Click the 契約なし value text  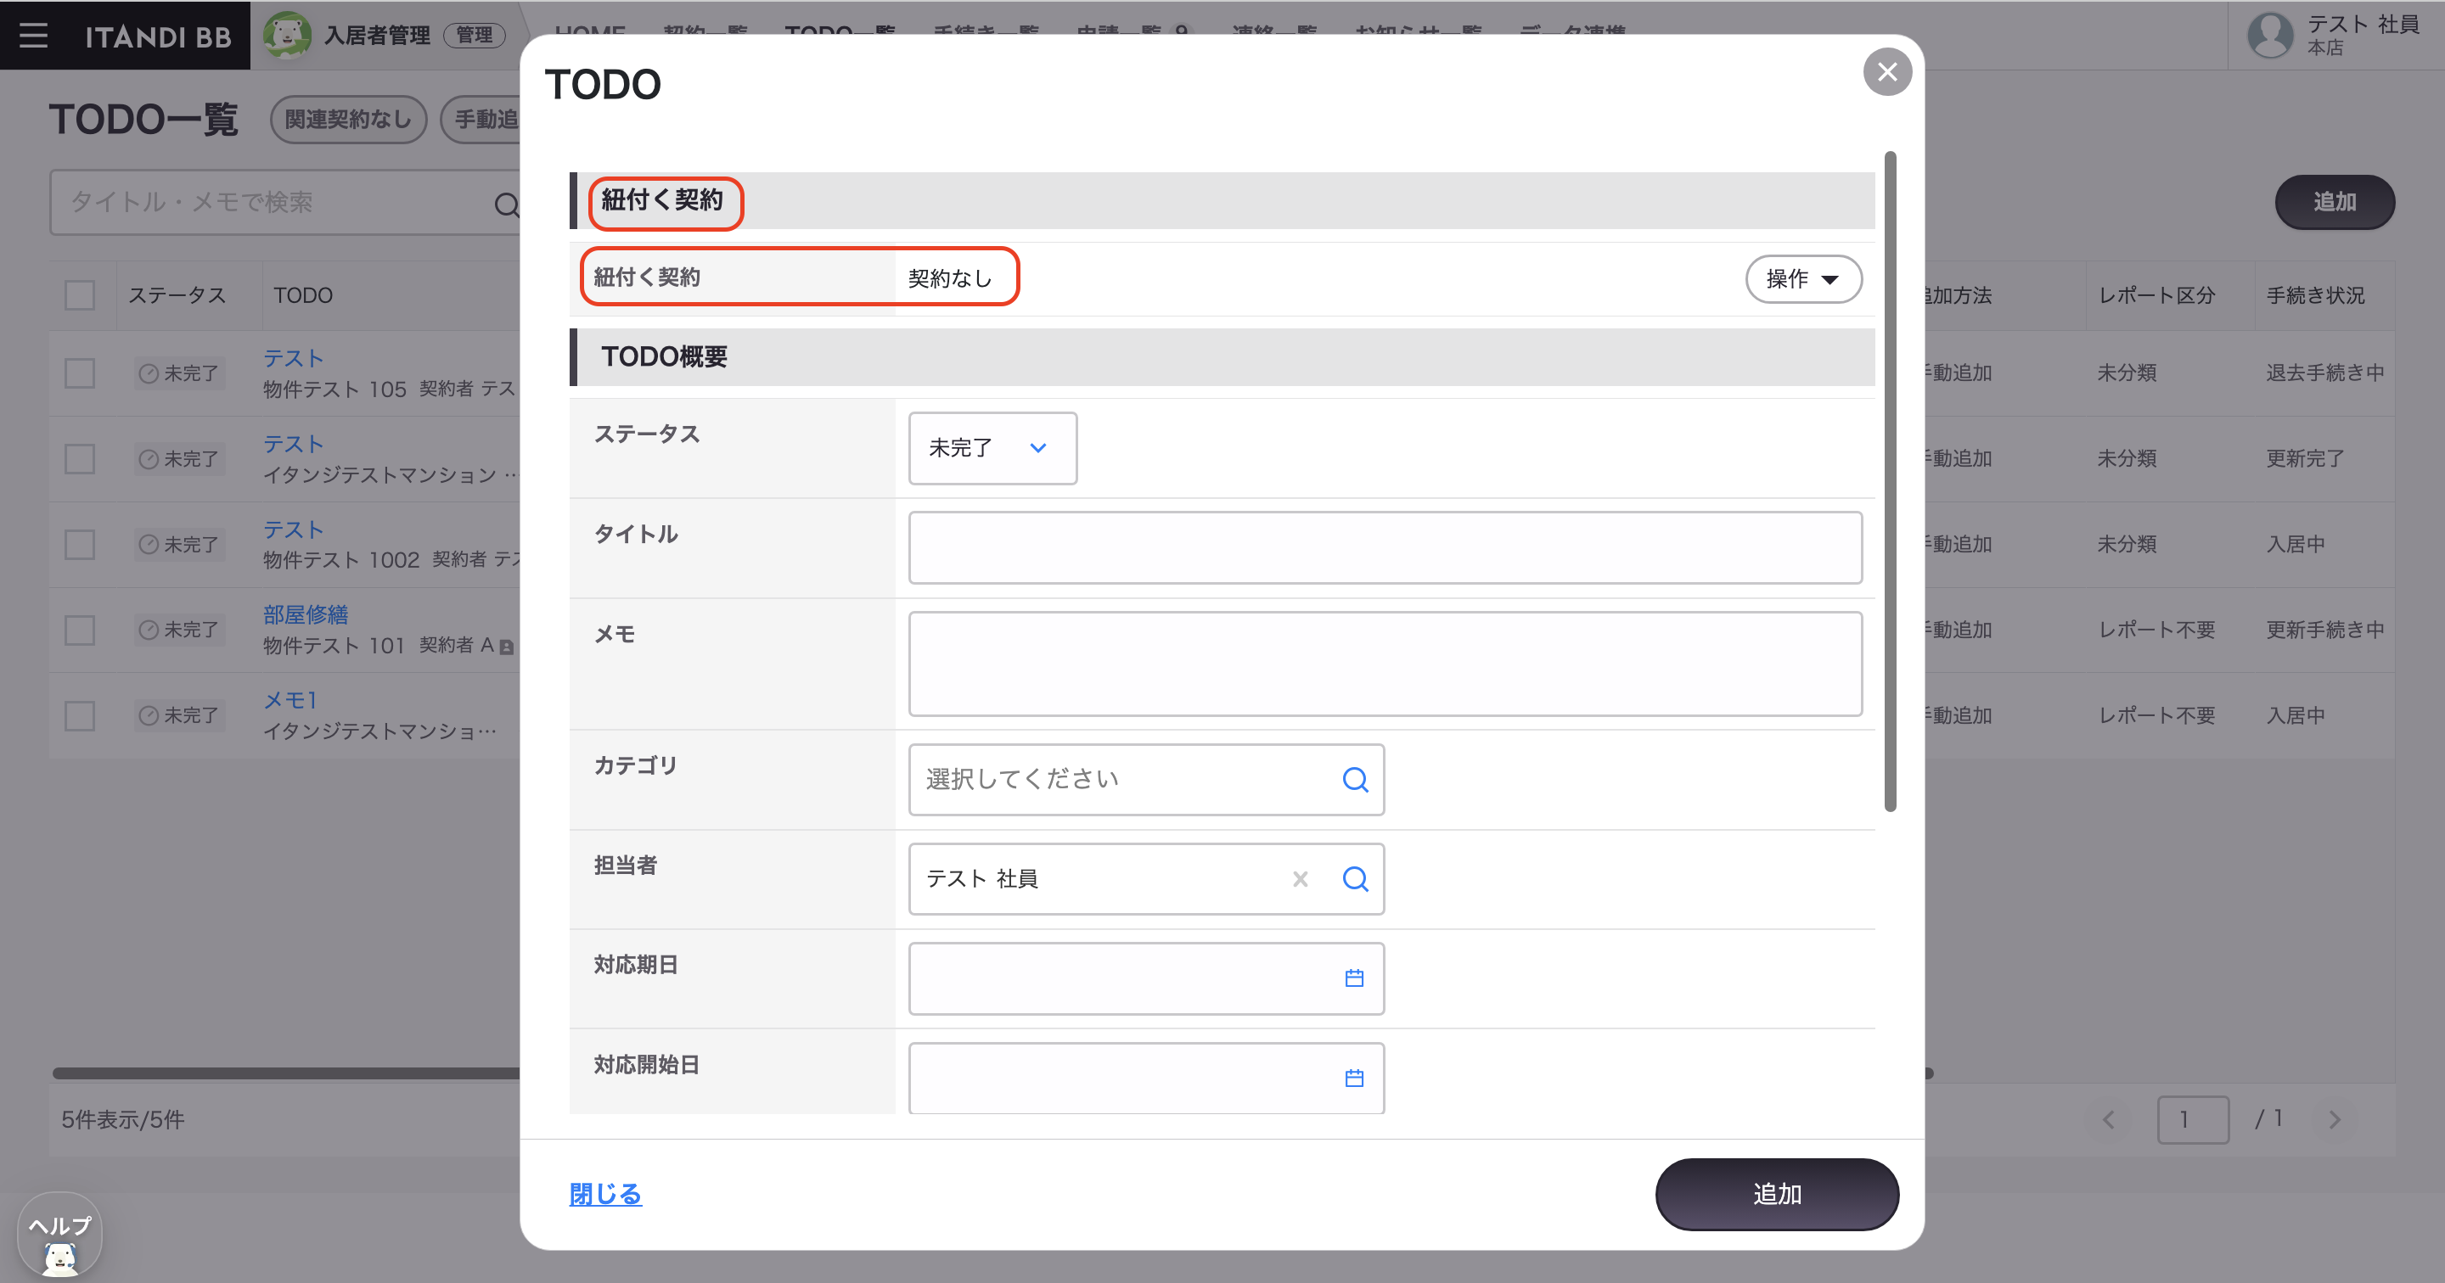coord(949,279)
